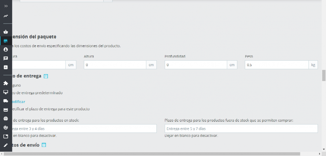
Task: Click the 'cm' unit label beside Altura
Action: pos(151,65)
